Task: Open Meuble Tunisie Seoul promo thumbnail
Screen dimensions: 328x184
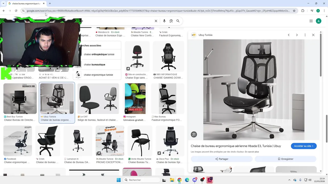Action: coord(110,141)
